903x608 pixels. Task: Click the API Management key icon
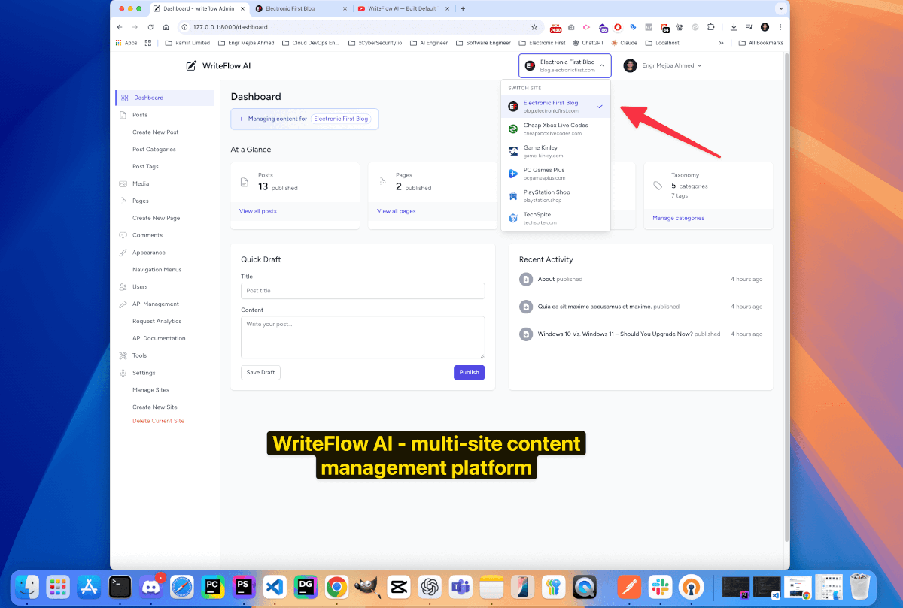click(124, 304)
